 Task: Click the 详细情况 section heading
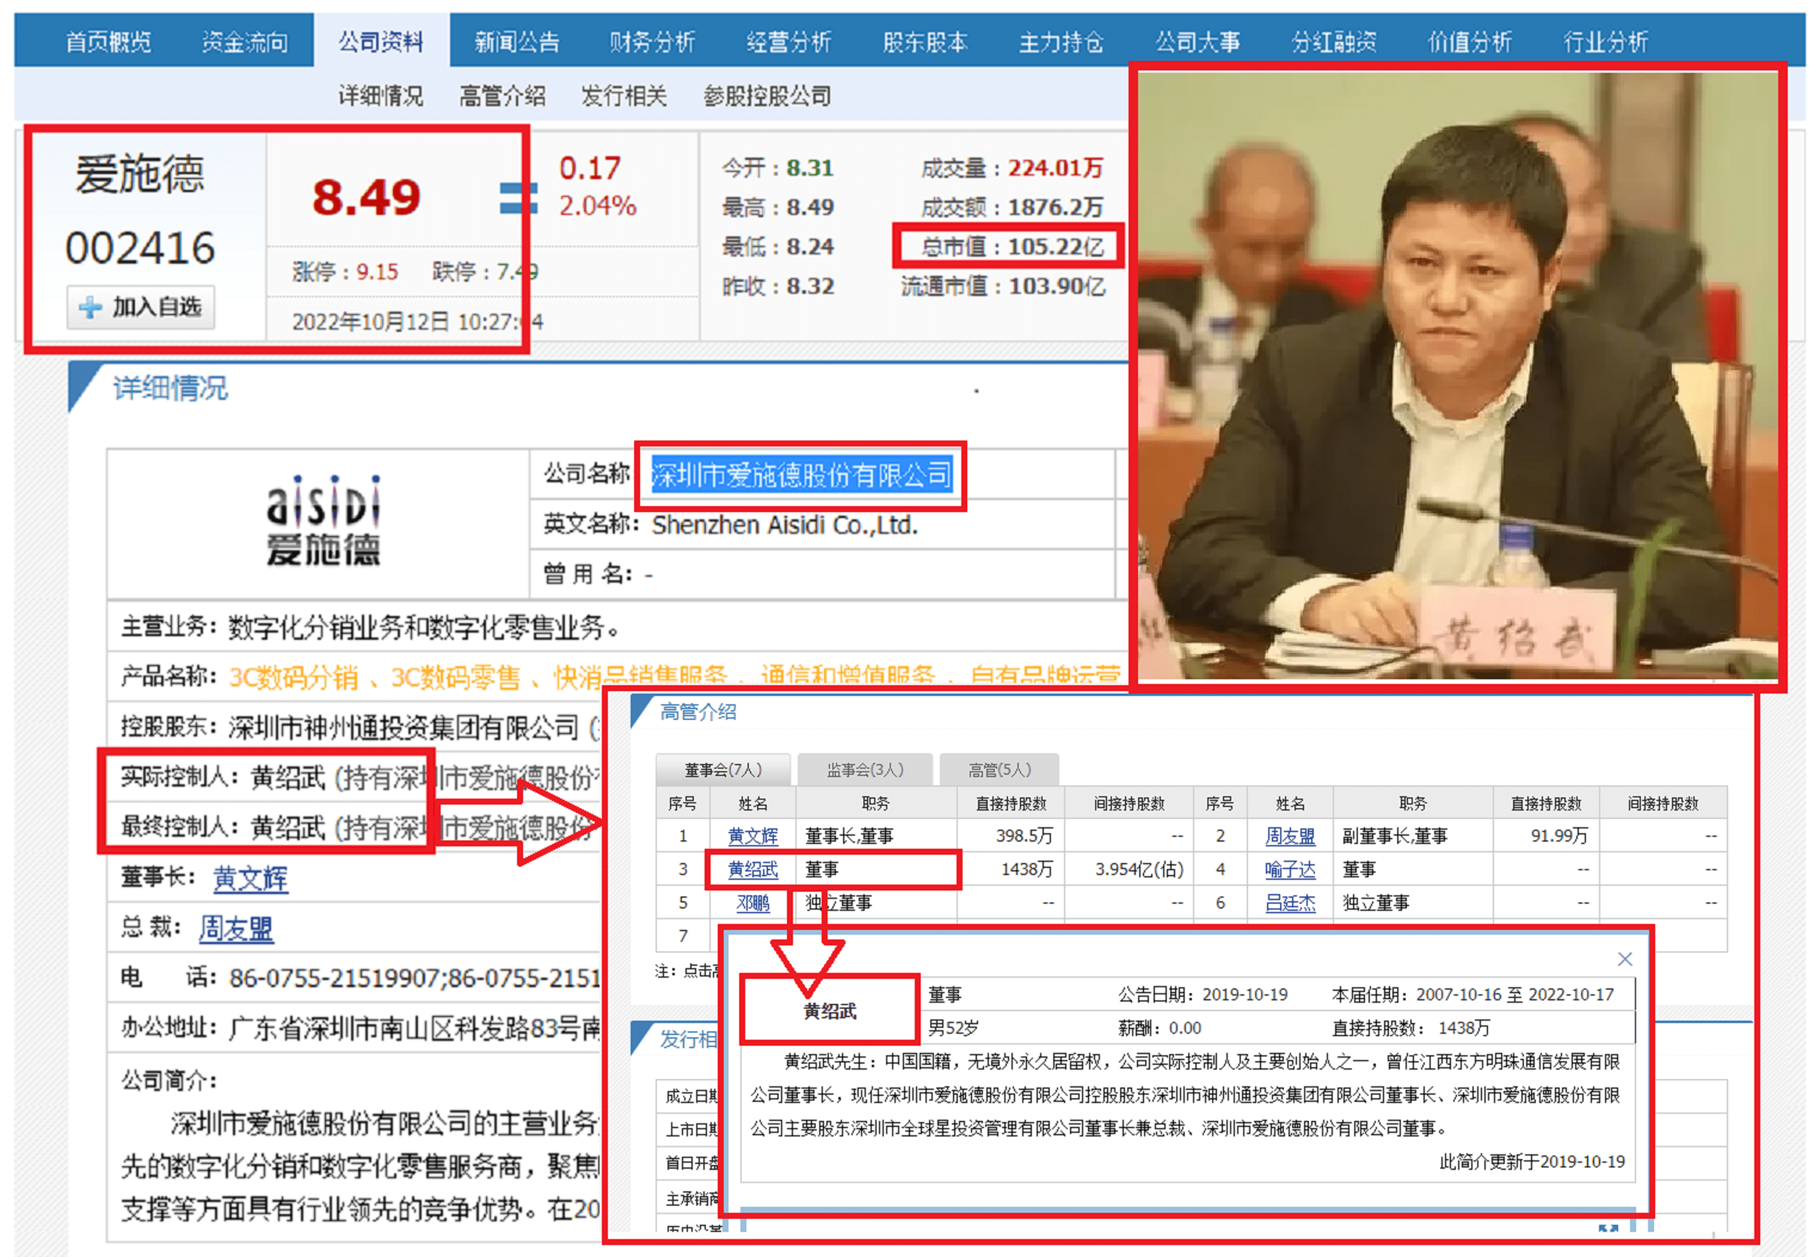[x=170, y=389]
